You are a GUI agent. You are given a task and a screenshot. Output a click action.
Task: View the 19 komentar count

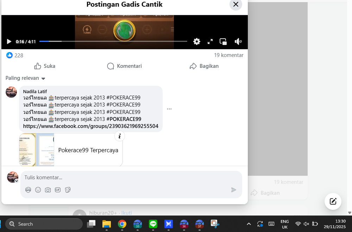228,55
